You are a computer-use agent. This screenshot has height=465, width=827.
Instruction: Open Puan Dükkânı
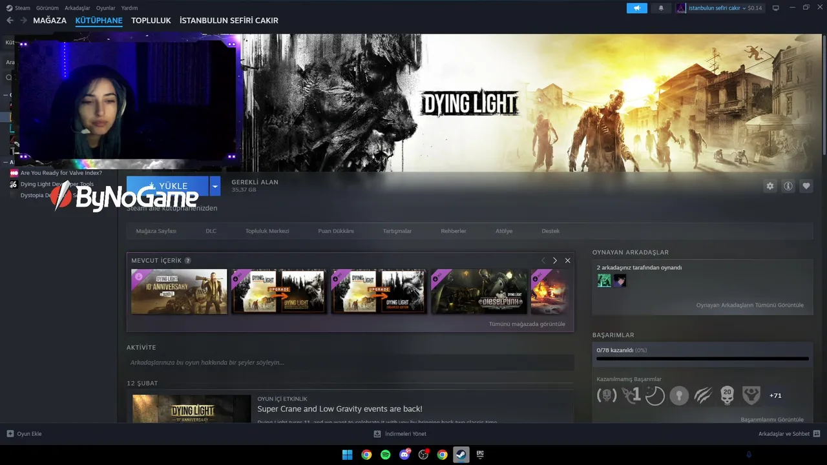[337, 231]
